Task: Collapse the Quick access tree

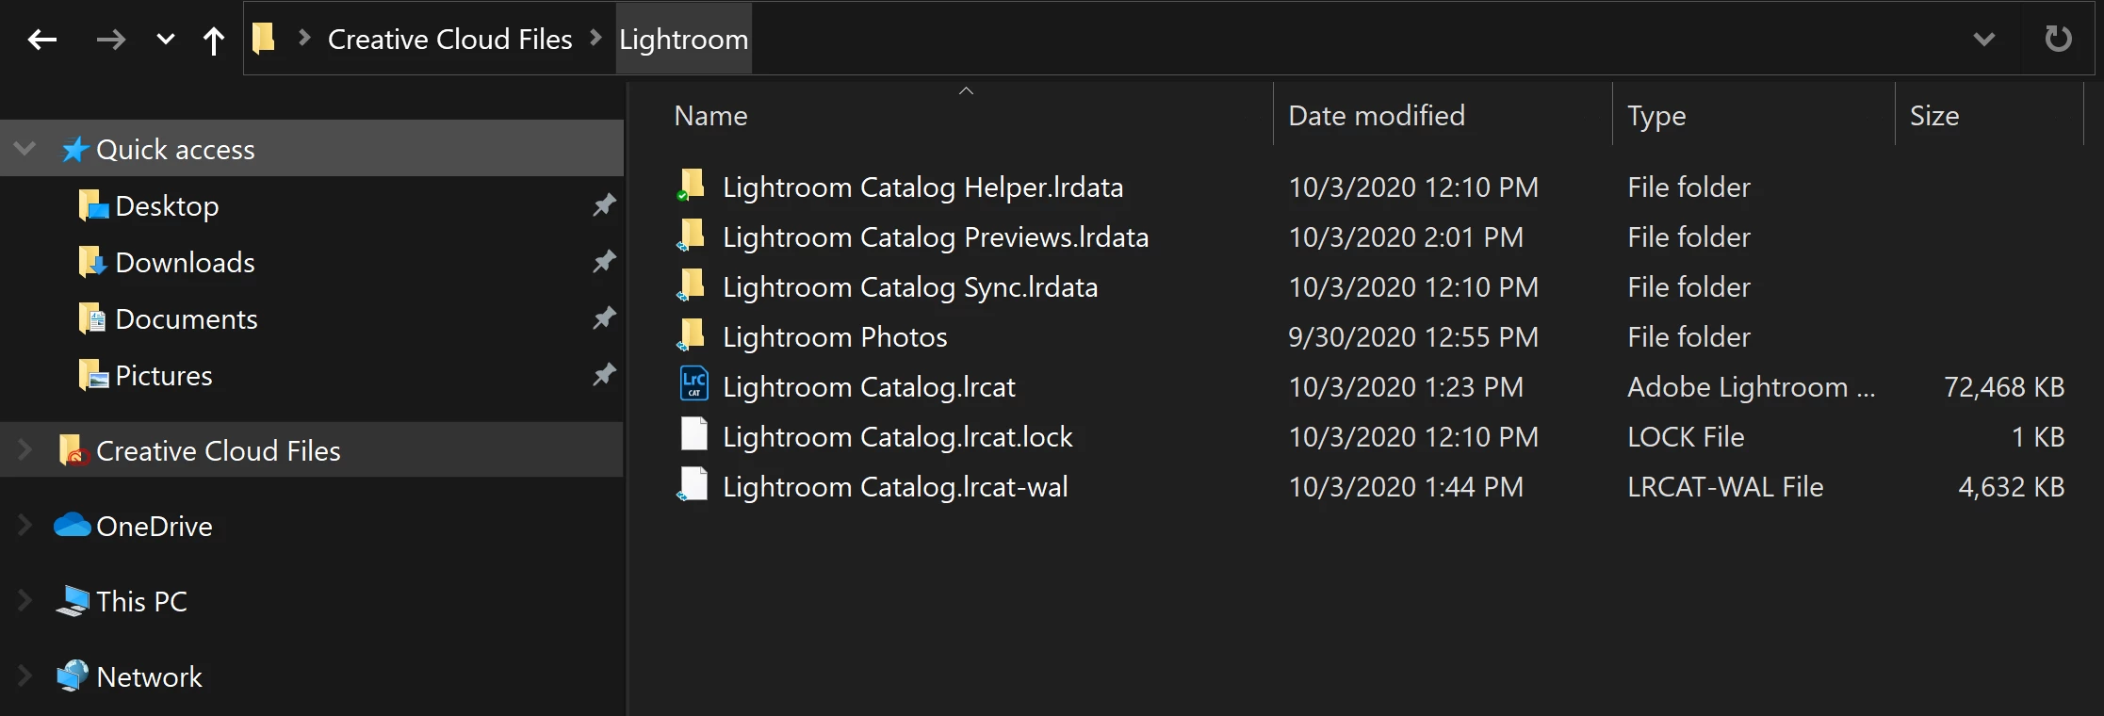Action: pos(24,149)
